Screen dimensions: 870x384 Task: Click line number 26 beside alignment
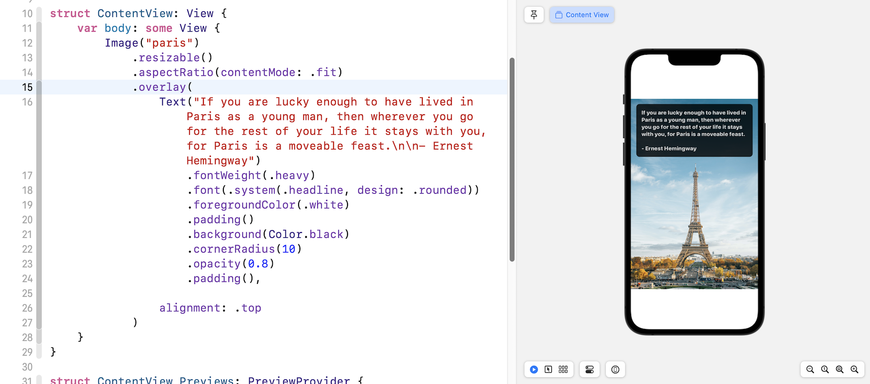[x=27, y=308]
